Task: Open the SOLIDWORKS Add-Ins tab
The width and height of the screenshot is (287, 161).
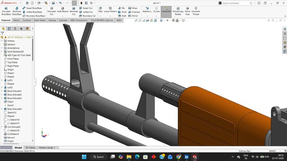Action: [102, 20]
